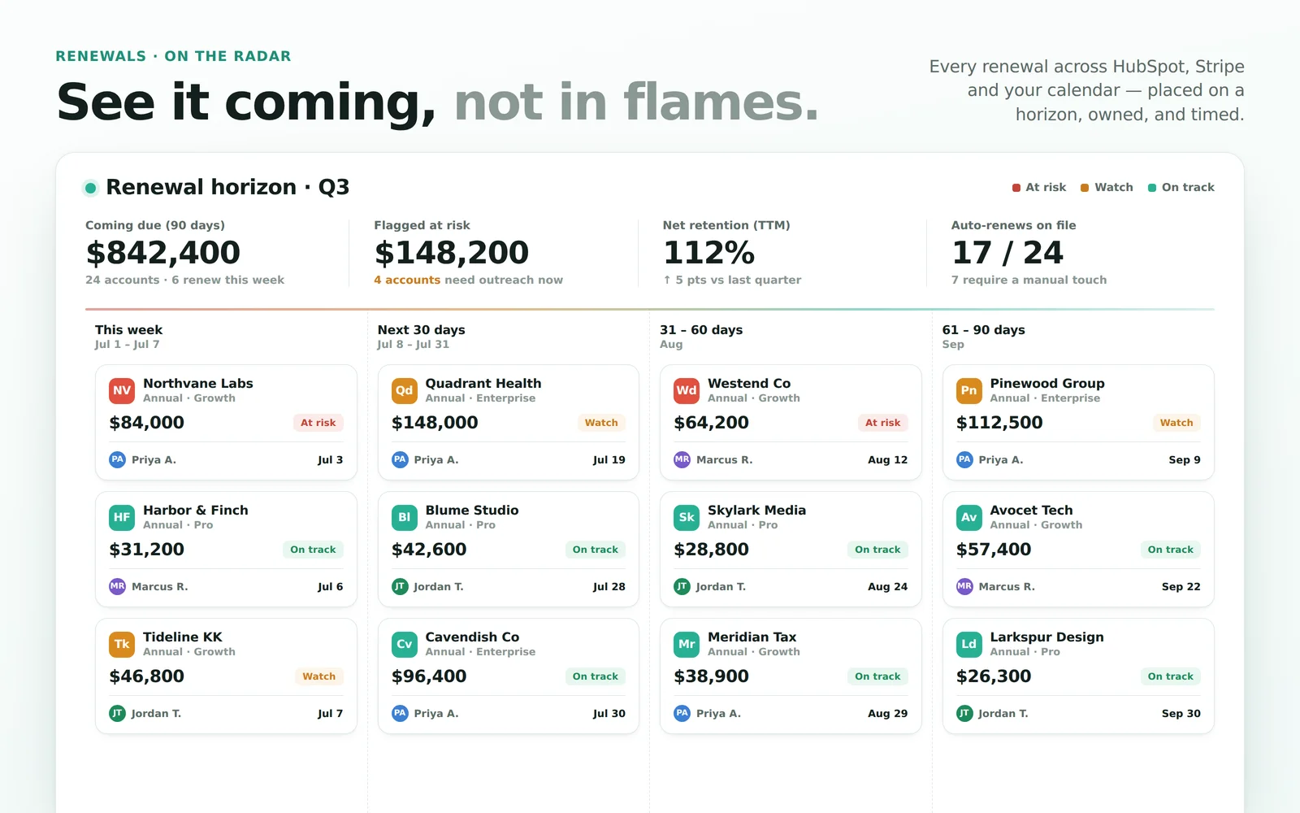Click the Jul 28 date on Blume Studio
Image resolution: width=1300 pixels, height=813 pixels.
coord(609,586)
